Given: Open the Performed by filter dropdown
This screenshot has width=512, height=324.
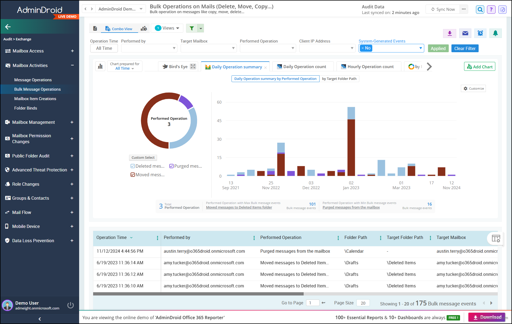Looking at the screenshot, I should [149, 48].
